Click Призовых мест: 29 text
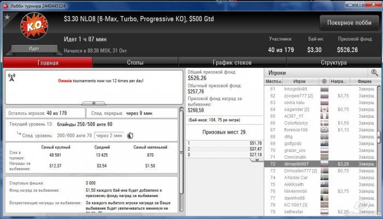The height and width of the screenshot is (219, 383). coord(224,132)
